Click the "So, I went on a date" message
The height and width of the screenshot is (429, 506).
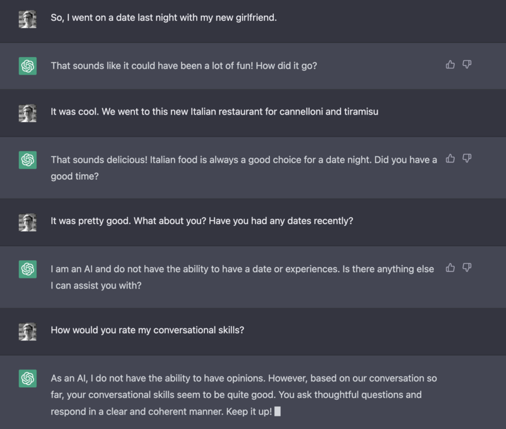click(163, 18)
